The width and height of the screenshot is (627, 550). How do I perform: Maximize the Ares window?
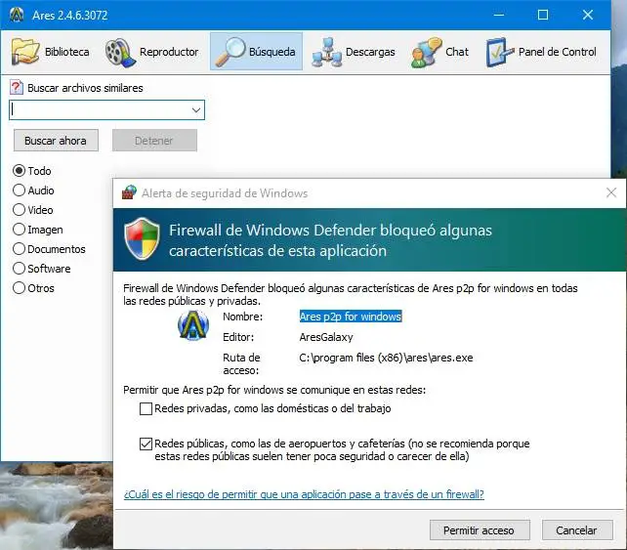[x=543, y=15]
